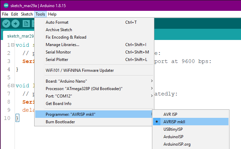Select ArduinoISP.org programmer option

[x=177, y=144]
